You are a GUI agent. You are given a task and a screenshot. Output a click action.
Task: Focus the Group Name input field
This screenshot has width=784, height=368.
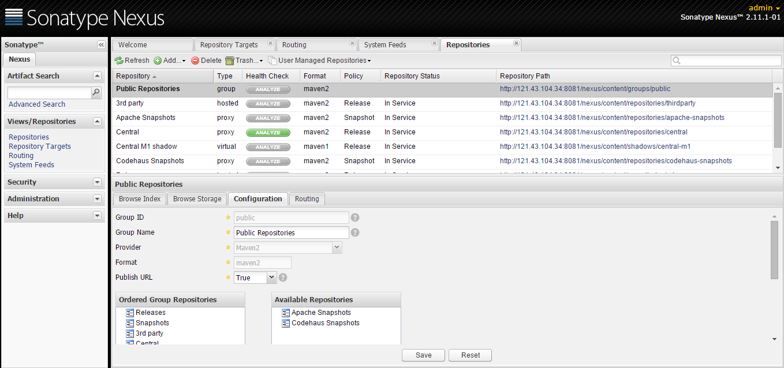click(x=292, y=232)
